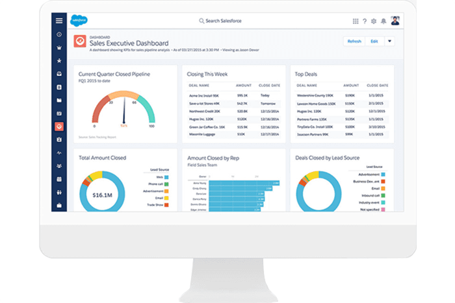The width and height of the screenshot is (455, 303).
Task: Click the orange dashboard gauge header icon
Action: (80, 41)
